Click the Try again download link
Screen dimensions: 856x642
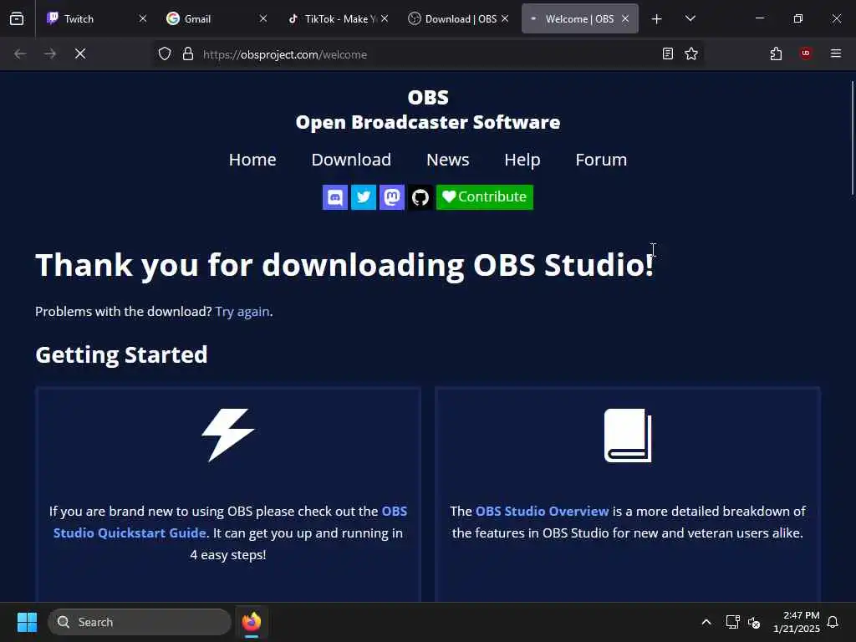242,311
